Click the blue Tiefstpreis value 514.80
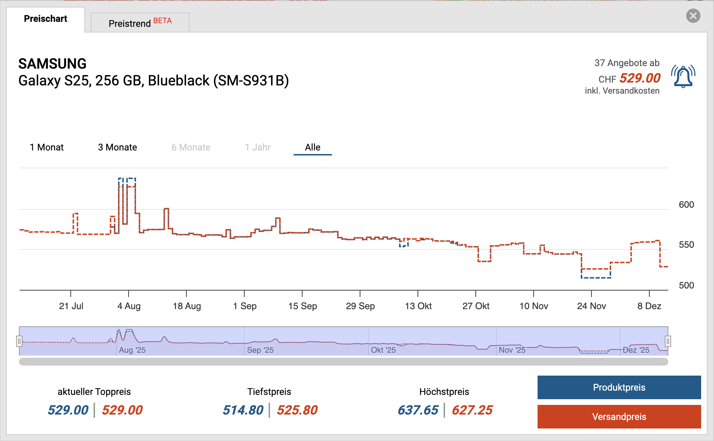Viewport: 714px width, 441px height. click(243, 410)
